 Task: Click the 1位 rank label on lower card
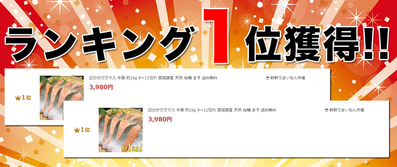[85, 130]
